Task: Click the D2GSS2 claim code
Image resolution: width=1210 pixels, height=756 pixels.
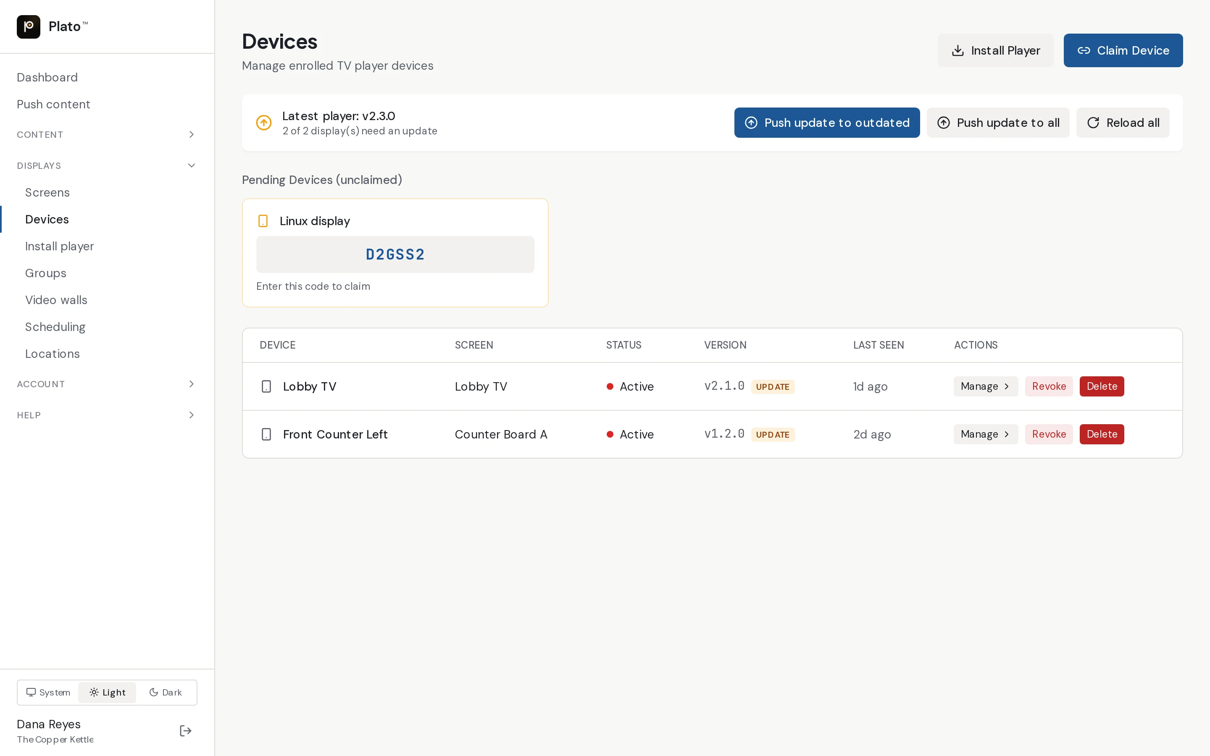Action: tap(395, 255)
